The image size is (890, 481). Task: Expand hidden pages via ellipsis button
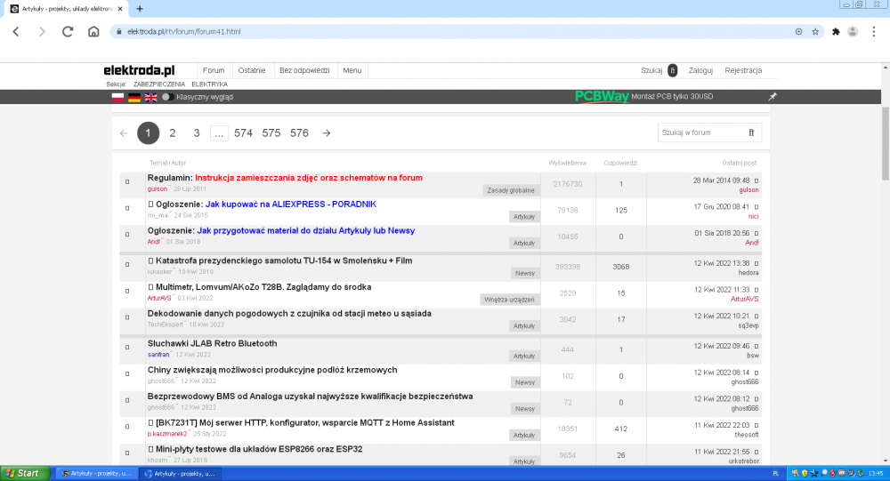(x=219, y=133)
